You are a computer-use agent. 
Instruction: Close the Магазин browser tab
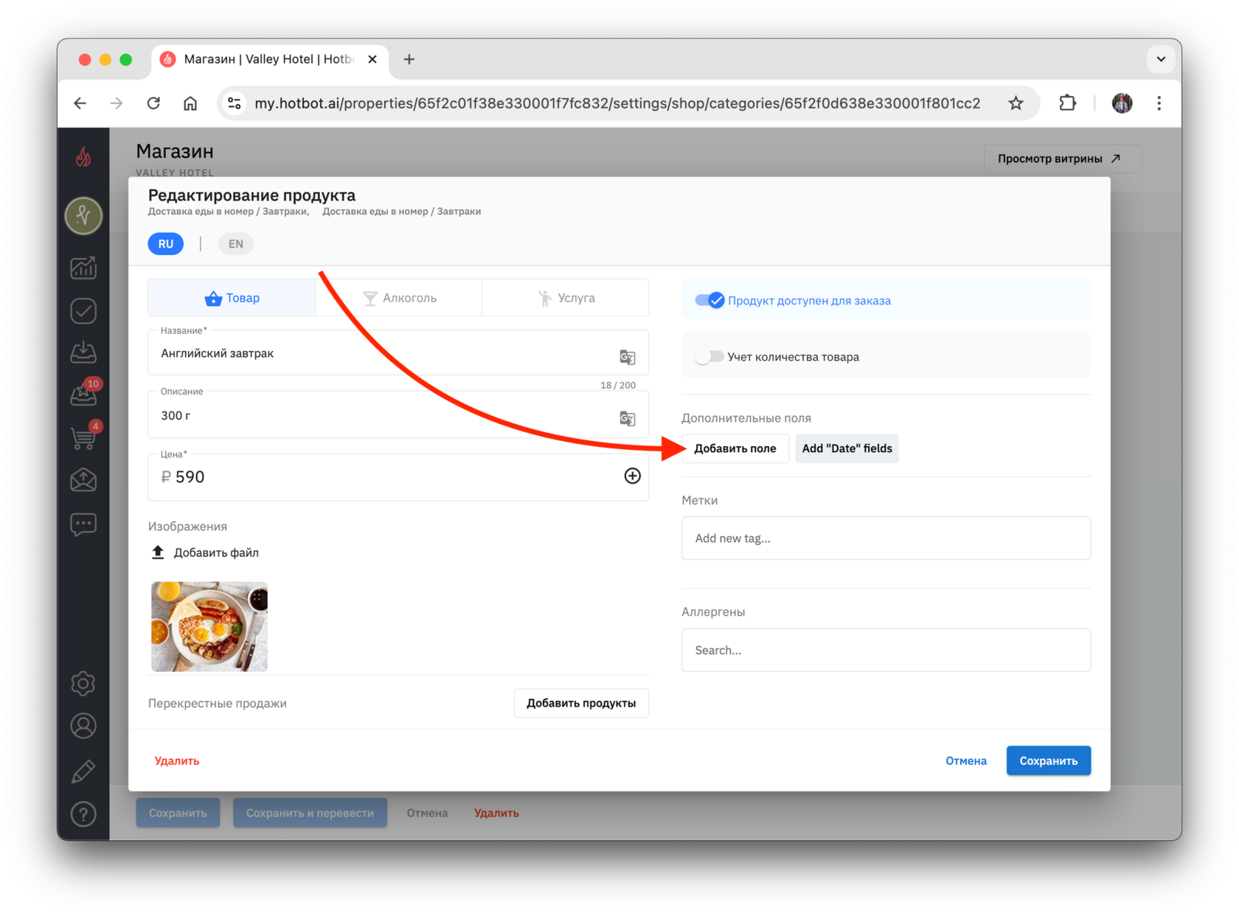(372, 59)
